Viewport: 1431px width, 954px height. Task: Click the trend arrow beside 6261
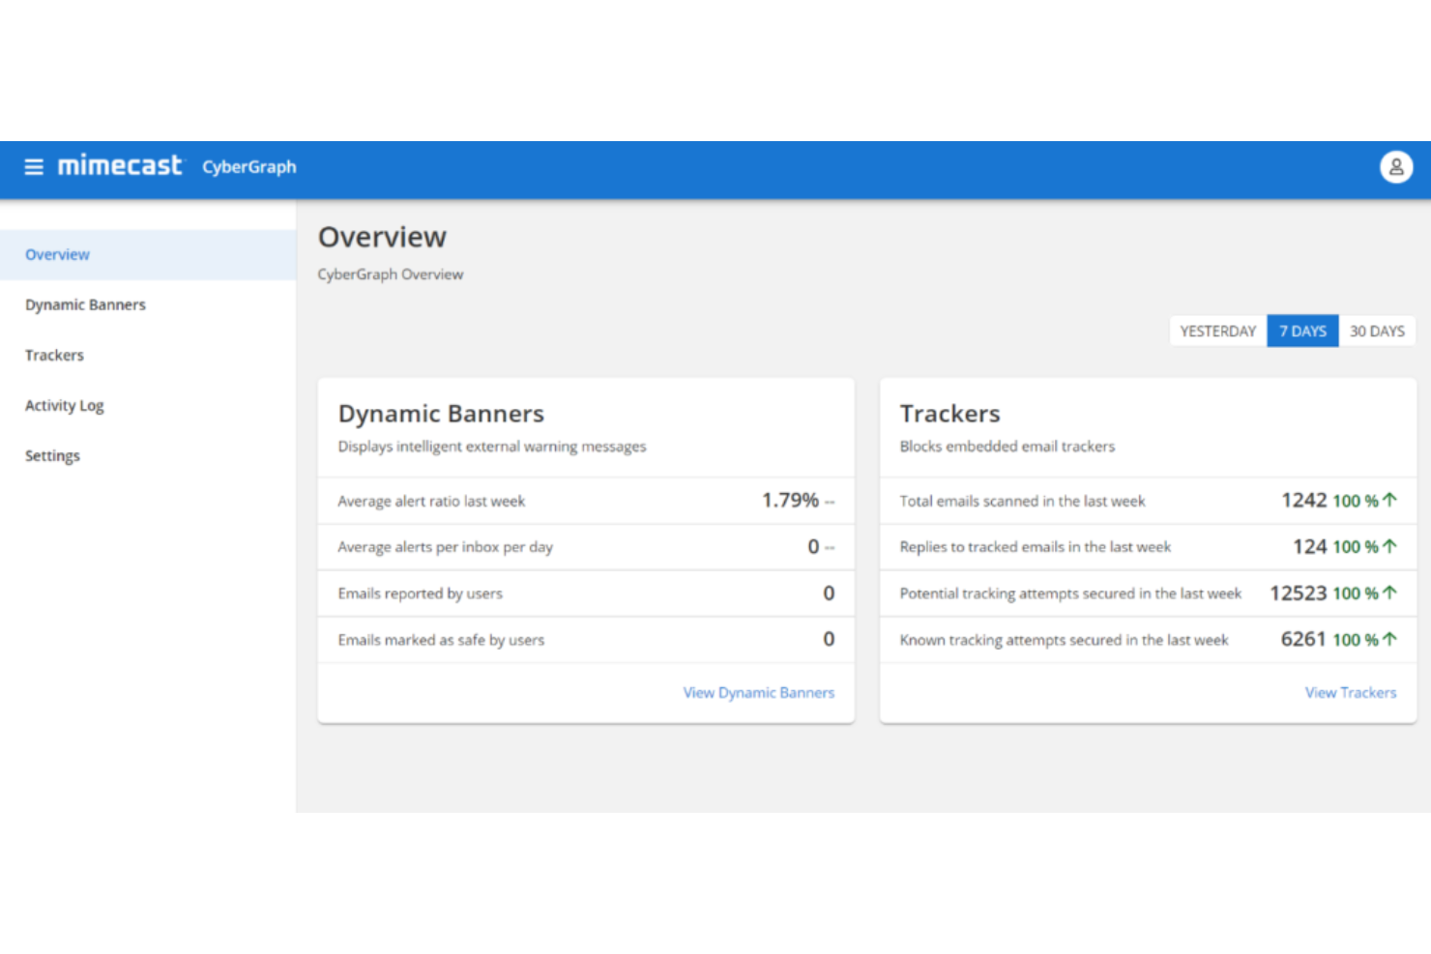(1390, 639)
